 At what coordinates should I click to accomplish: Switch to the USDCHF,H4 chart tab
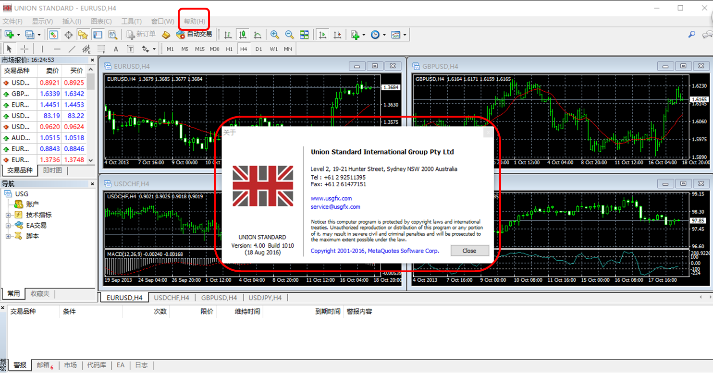click(172, 298)
